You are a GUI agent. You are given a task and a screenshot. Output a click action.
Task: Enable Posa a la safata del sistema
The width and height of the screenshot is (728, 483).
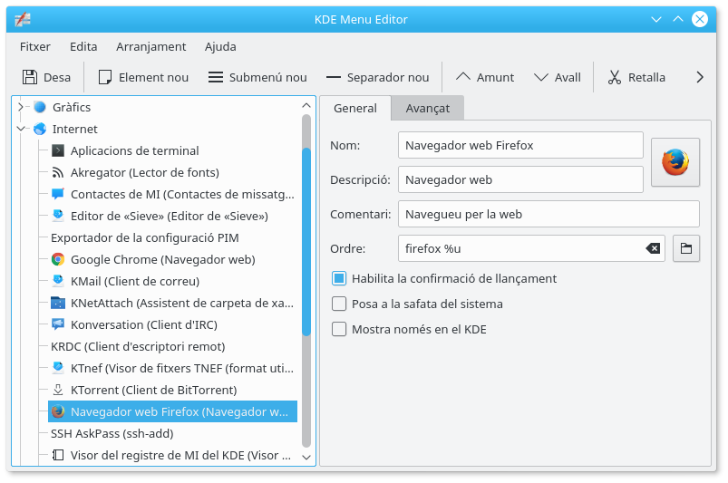point(339,304)
